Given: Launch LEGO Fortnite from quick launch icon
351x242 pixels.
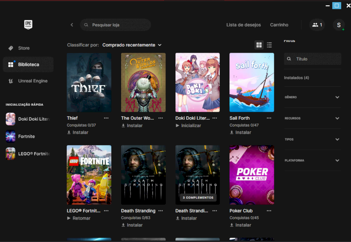Looking at the screenshot, I should (x=11, y=153).
